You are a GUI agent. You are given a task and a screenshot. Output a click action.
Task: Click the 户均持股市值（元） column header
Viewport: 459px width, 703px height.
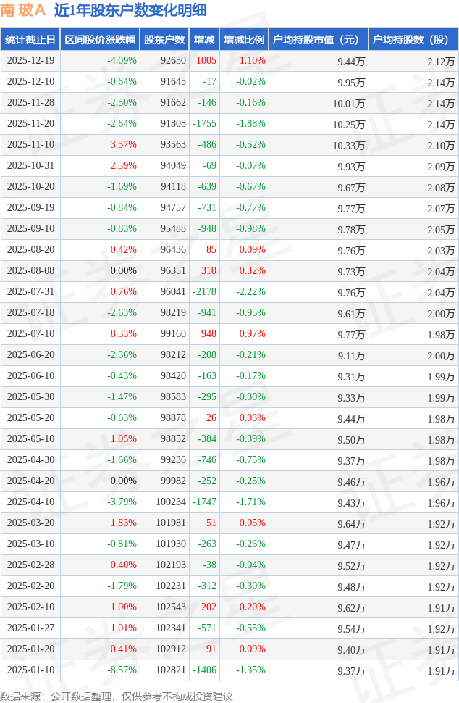[318, 40]
